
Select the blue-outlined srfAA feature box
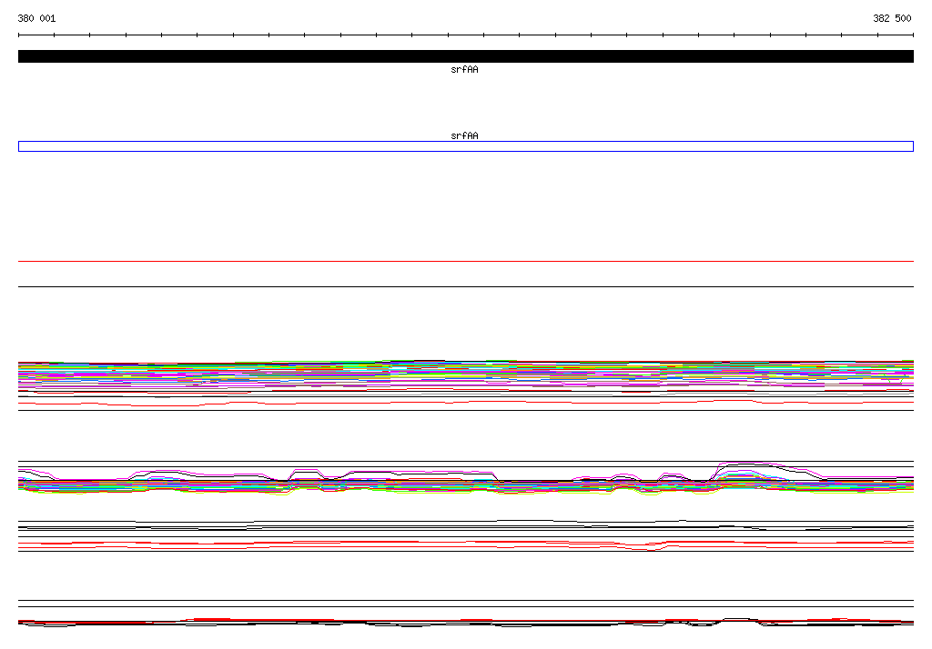(465, 146)
